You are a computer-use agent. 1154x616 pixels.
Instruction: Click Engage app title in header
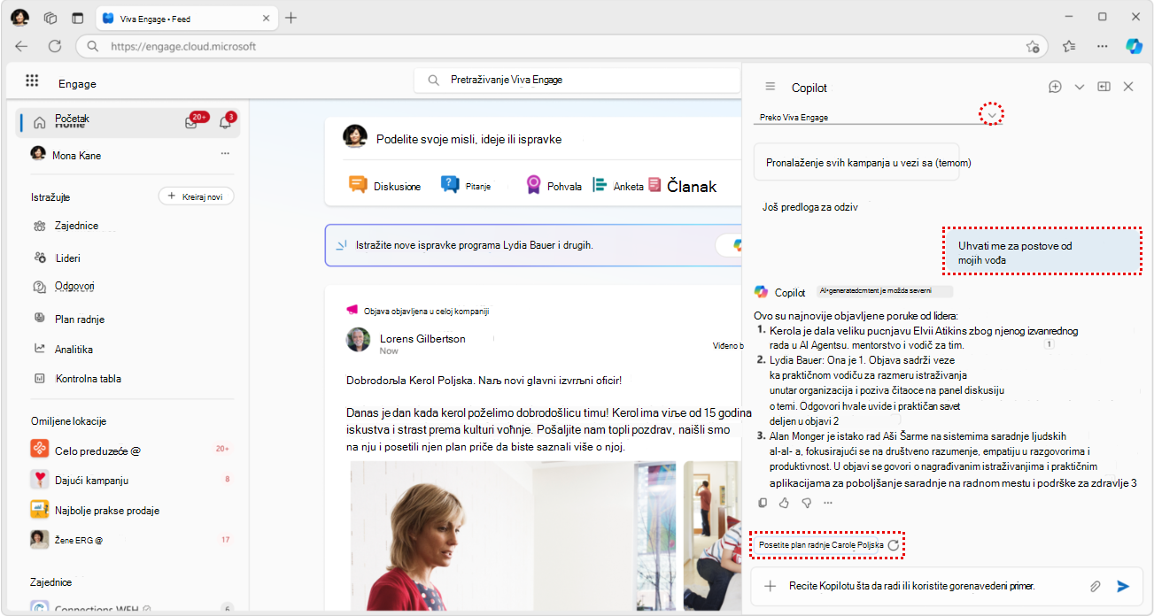(x=77, y=84)
